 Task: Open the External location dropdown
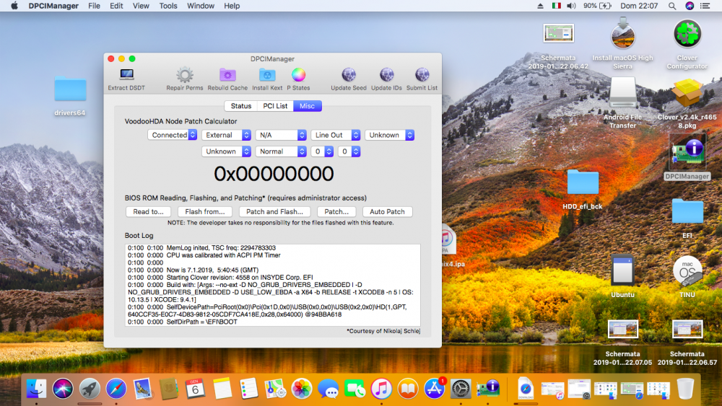click(x=226, y=135)
